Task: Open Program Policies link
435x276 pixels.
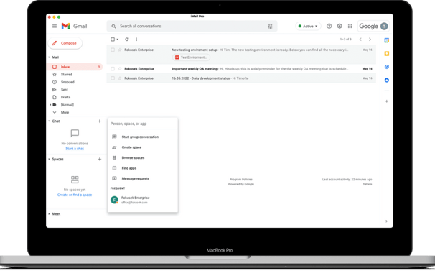Action: pyautogui.click(x=241, y=180)
